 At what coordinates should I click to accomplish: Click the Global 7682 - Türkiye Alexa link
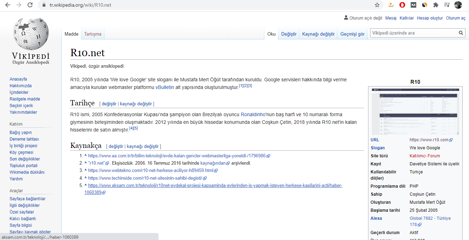pyautogui.click(x=430, y=222)
